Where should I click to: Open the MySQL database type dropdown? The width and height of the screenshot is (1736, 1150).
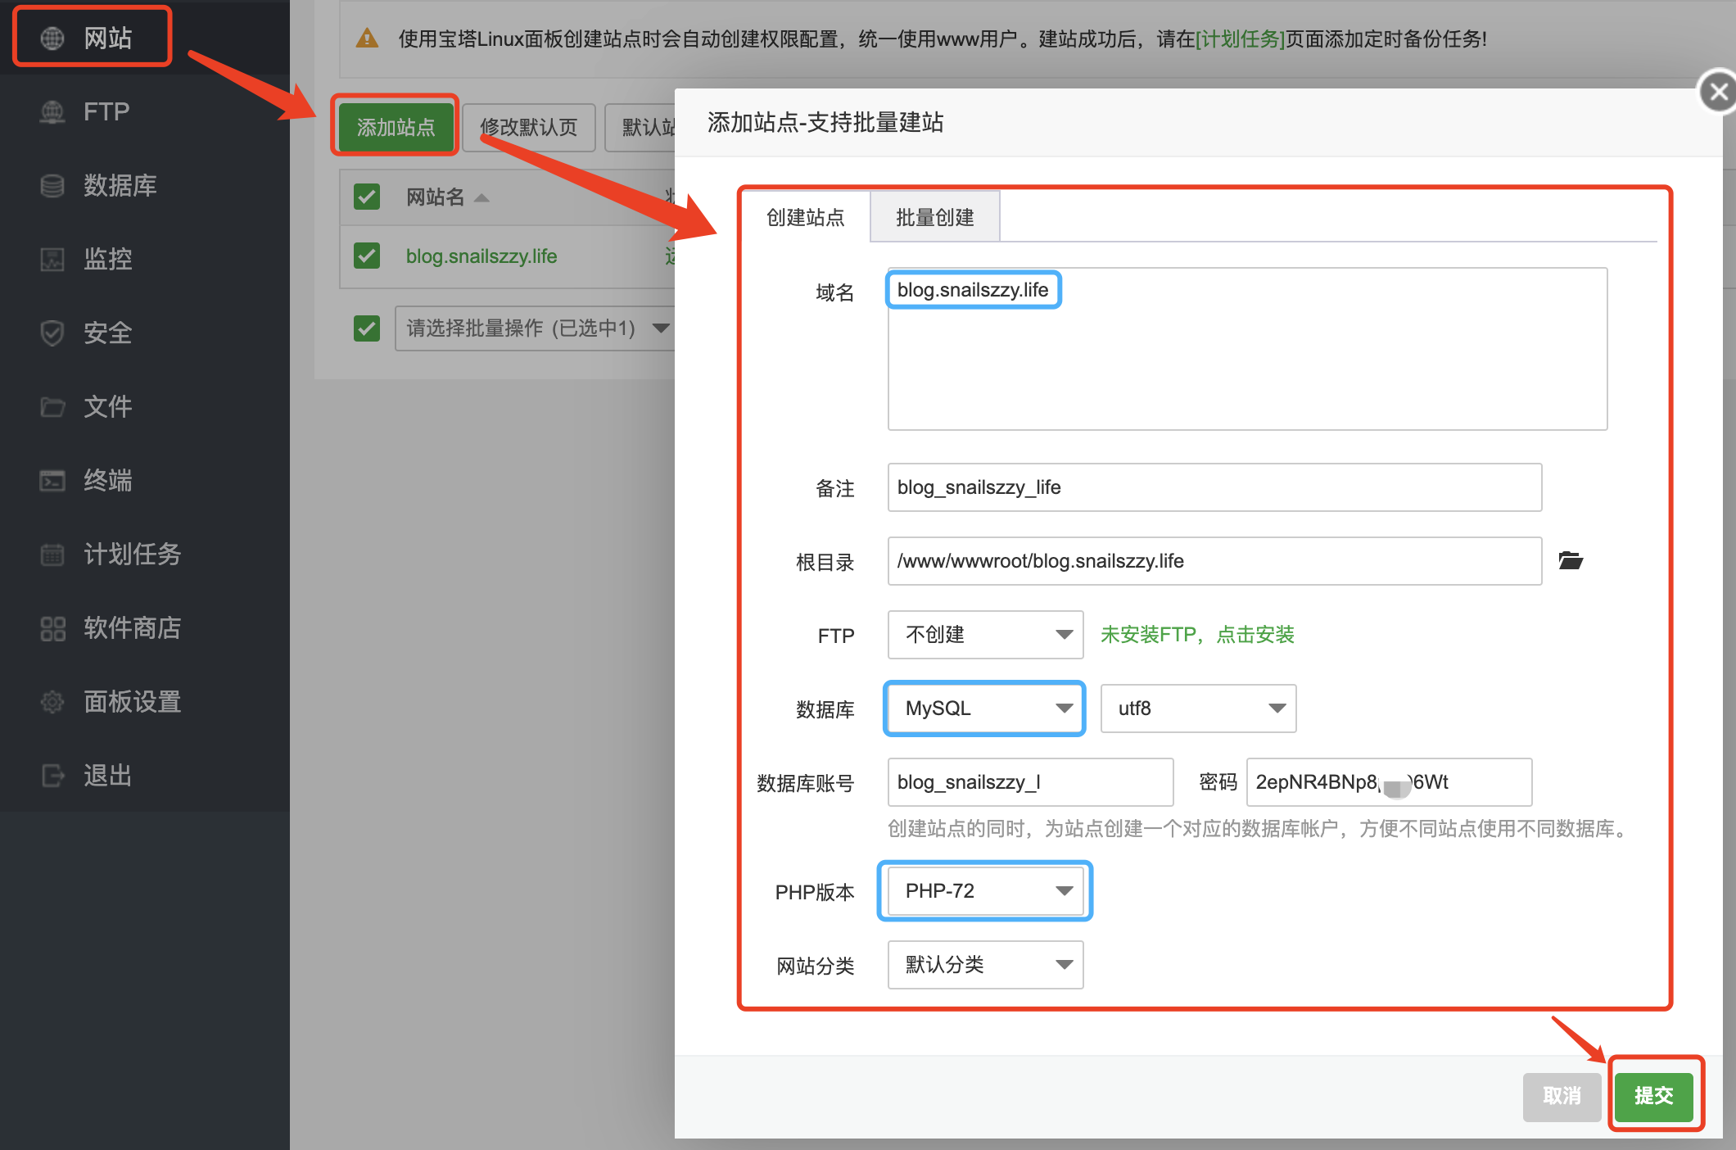point(985,709)
